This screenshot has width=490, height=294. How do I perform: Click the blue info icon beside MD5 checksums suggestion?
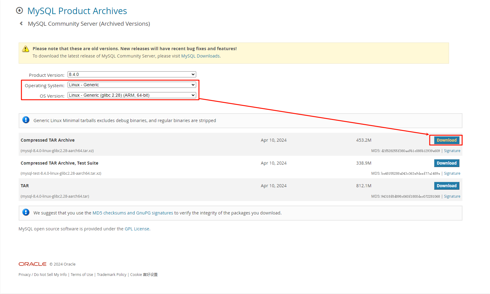26,212
